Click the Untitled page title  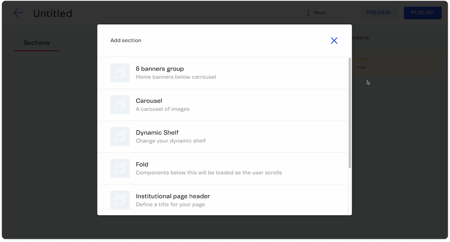[x=53, y=13]
